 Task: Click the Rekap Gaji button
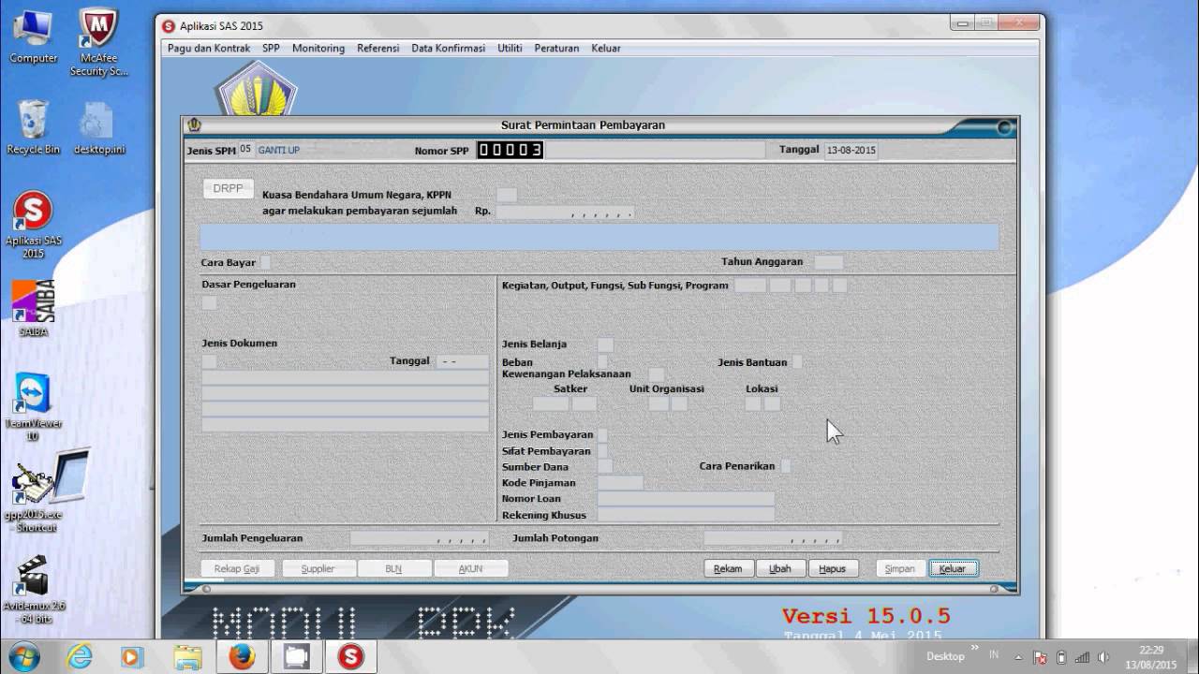point(237,568)
